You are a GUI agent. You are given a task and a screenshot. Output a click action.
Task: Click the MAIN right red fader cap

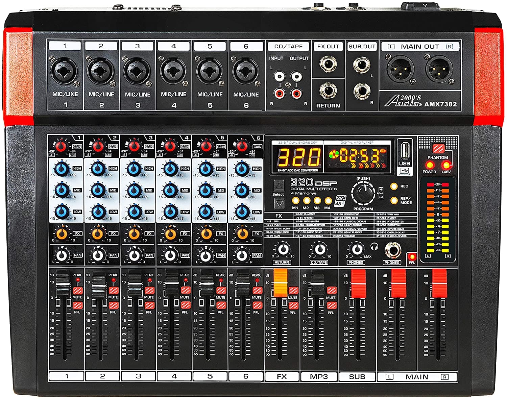(439, 283)
